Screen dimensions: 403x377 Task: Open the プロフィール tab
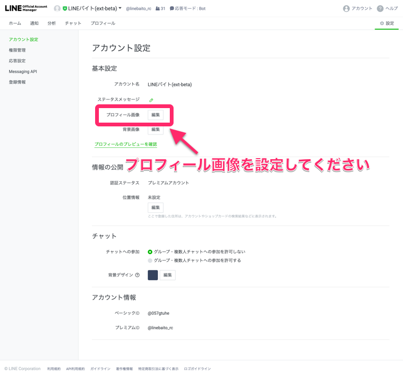(x=103, y=24)
